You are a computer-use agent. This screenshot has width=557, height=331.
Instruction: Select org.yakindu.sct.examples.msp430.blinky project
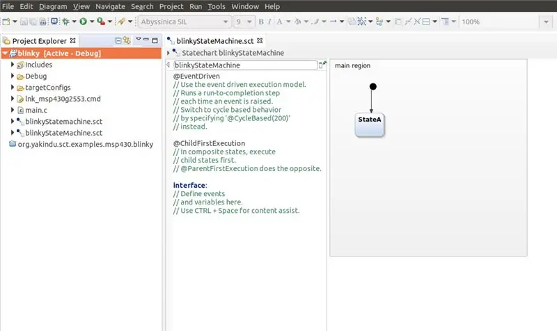(85, 144)
